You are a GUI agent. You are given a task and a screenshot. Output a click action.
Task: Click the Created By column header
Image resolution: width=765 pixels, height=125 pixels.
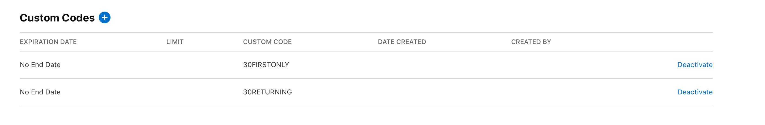pos(531,42)
